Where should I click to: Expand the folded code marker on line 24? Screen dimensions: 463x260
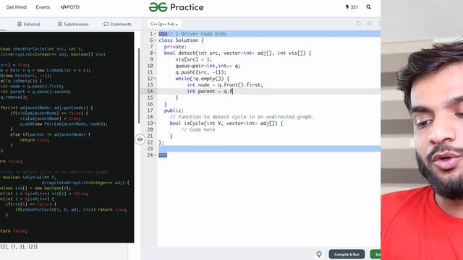click(x=163, y=155)
